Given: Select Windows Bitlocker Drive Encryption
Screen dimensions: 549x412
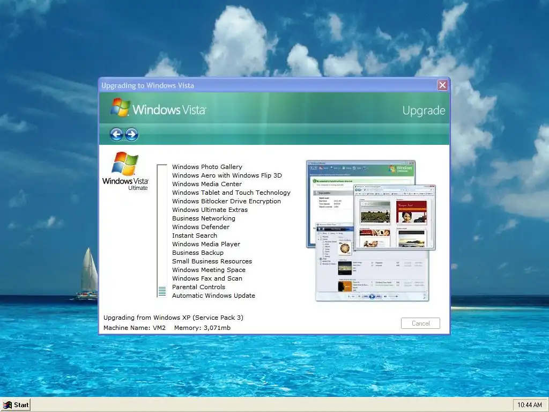Looking at the screenshot, I should [x=226, y=201].
